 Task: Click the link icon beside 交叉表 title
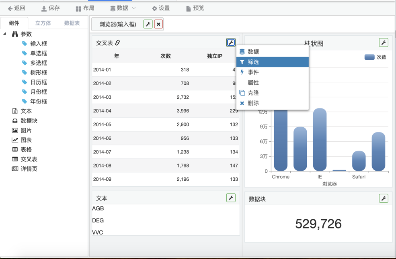(x=117, y=43)
